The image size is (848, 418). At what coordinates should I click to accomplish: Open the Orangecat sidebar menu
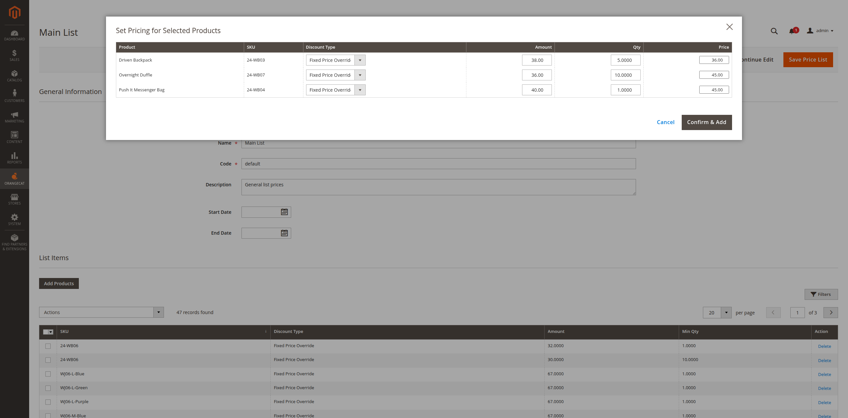point(14,179)
